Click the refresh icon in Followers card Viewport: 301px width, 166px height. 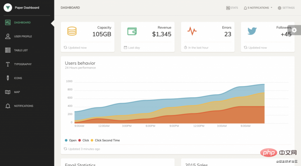coord(245,48)
